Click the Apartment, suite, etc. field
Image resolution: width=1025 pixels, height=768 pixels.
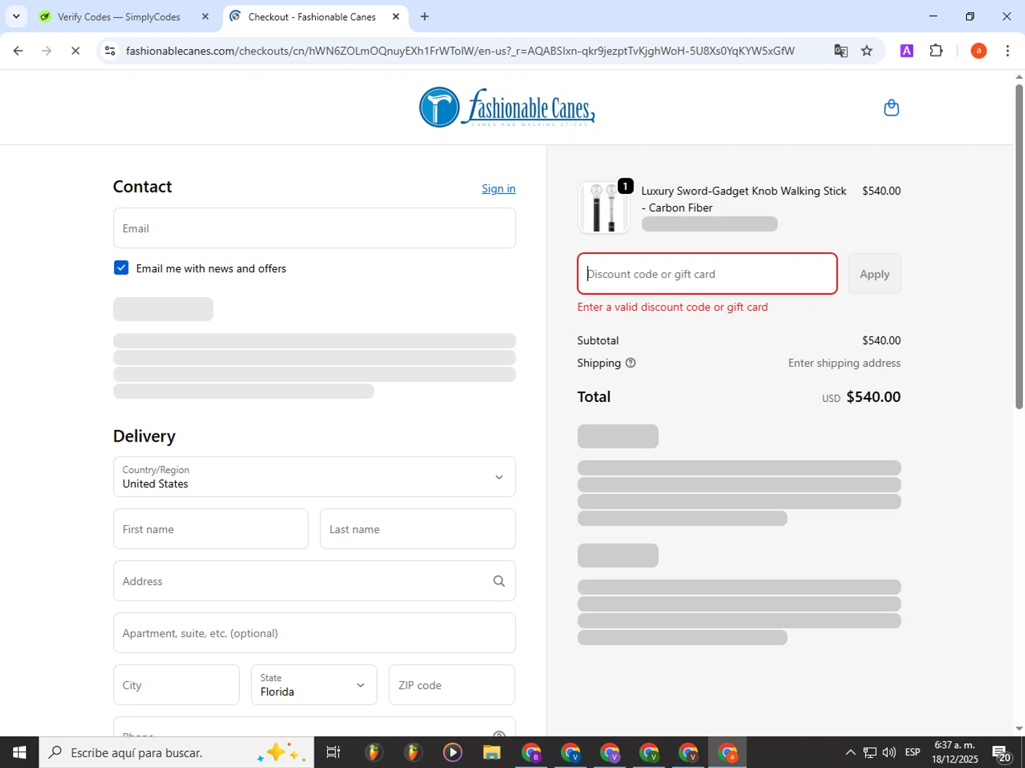(x=314, y=633)
